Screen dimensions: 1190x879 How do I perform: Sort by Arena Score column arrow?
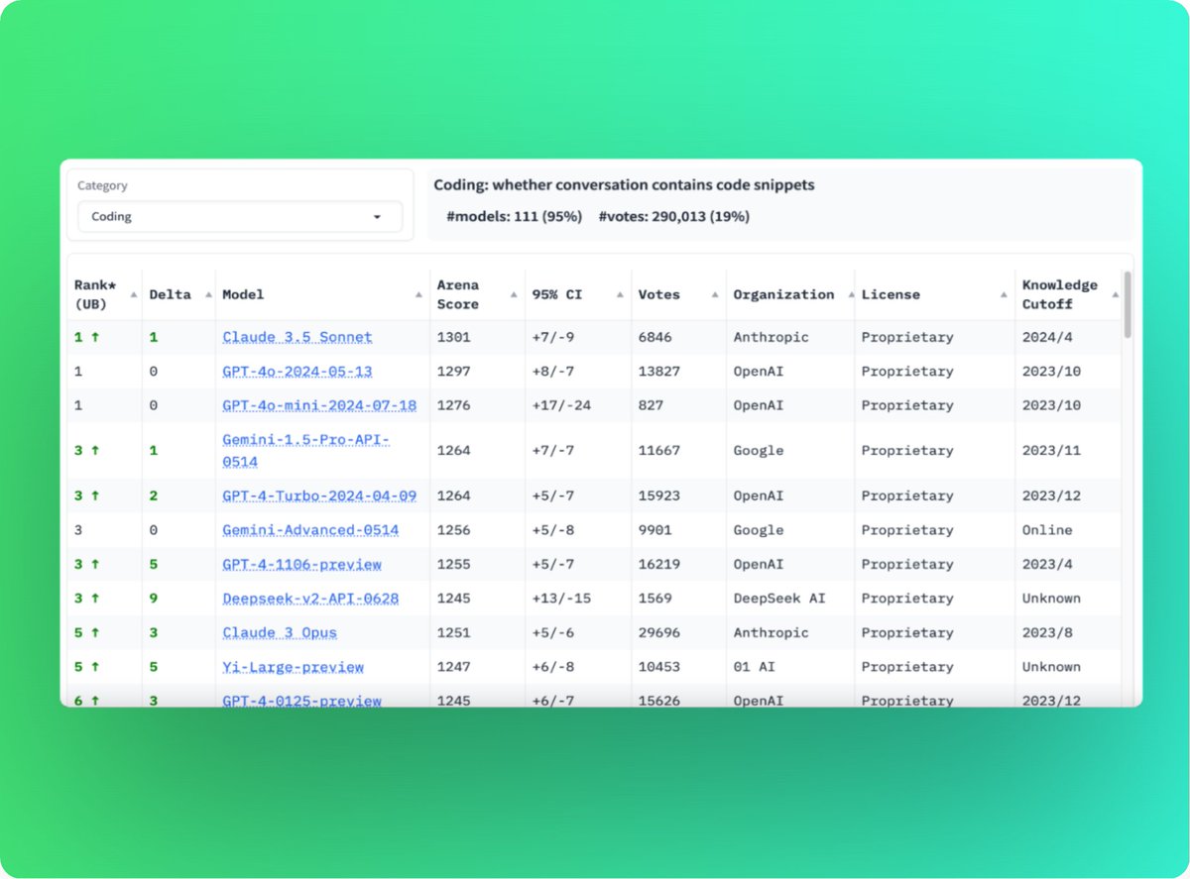[514, 294]
